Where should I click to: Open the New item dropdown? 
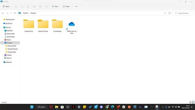7,7
